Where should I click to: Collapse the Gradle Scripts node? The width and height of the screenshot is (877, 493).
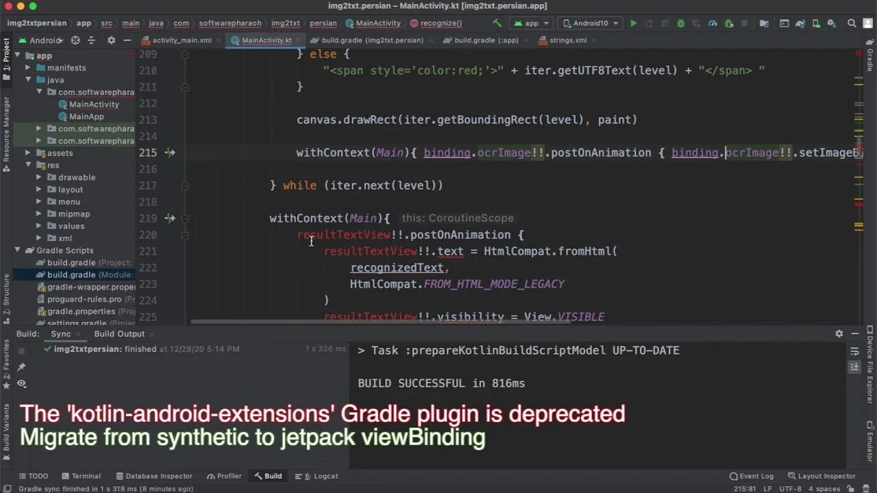(18, 250)
